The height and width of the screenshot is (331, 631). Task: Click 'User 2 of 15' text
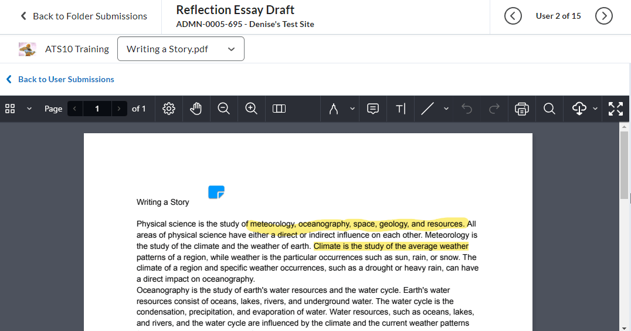[x=558, y=16]
